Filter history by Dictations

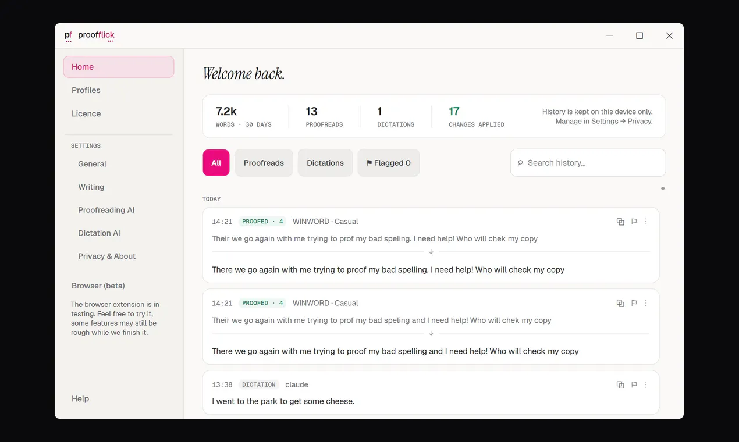[325, 163]
